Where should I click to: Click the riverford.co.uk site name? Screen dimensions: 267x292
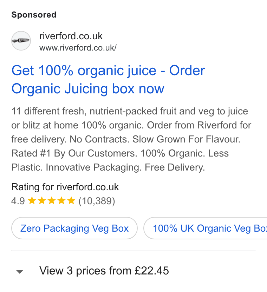pyautogui.click(x=71, y=36)
